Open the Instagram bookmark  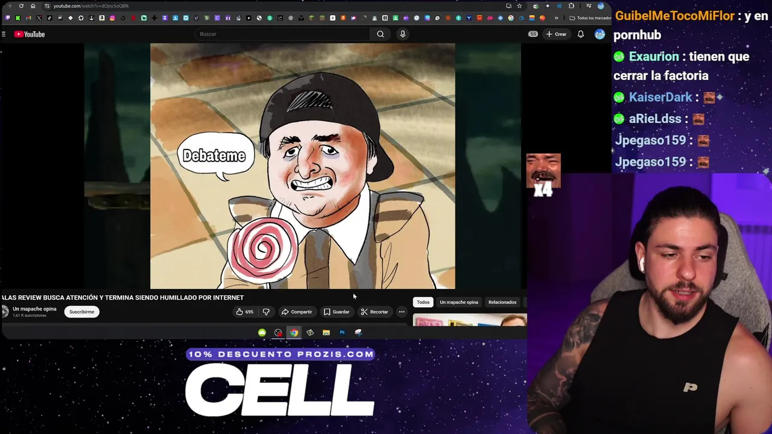click(x=112, y=18)
